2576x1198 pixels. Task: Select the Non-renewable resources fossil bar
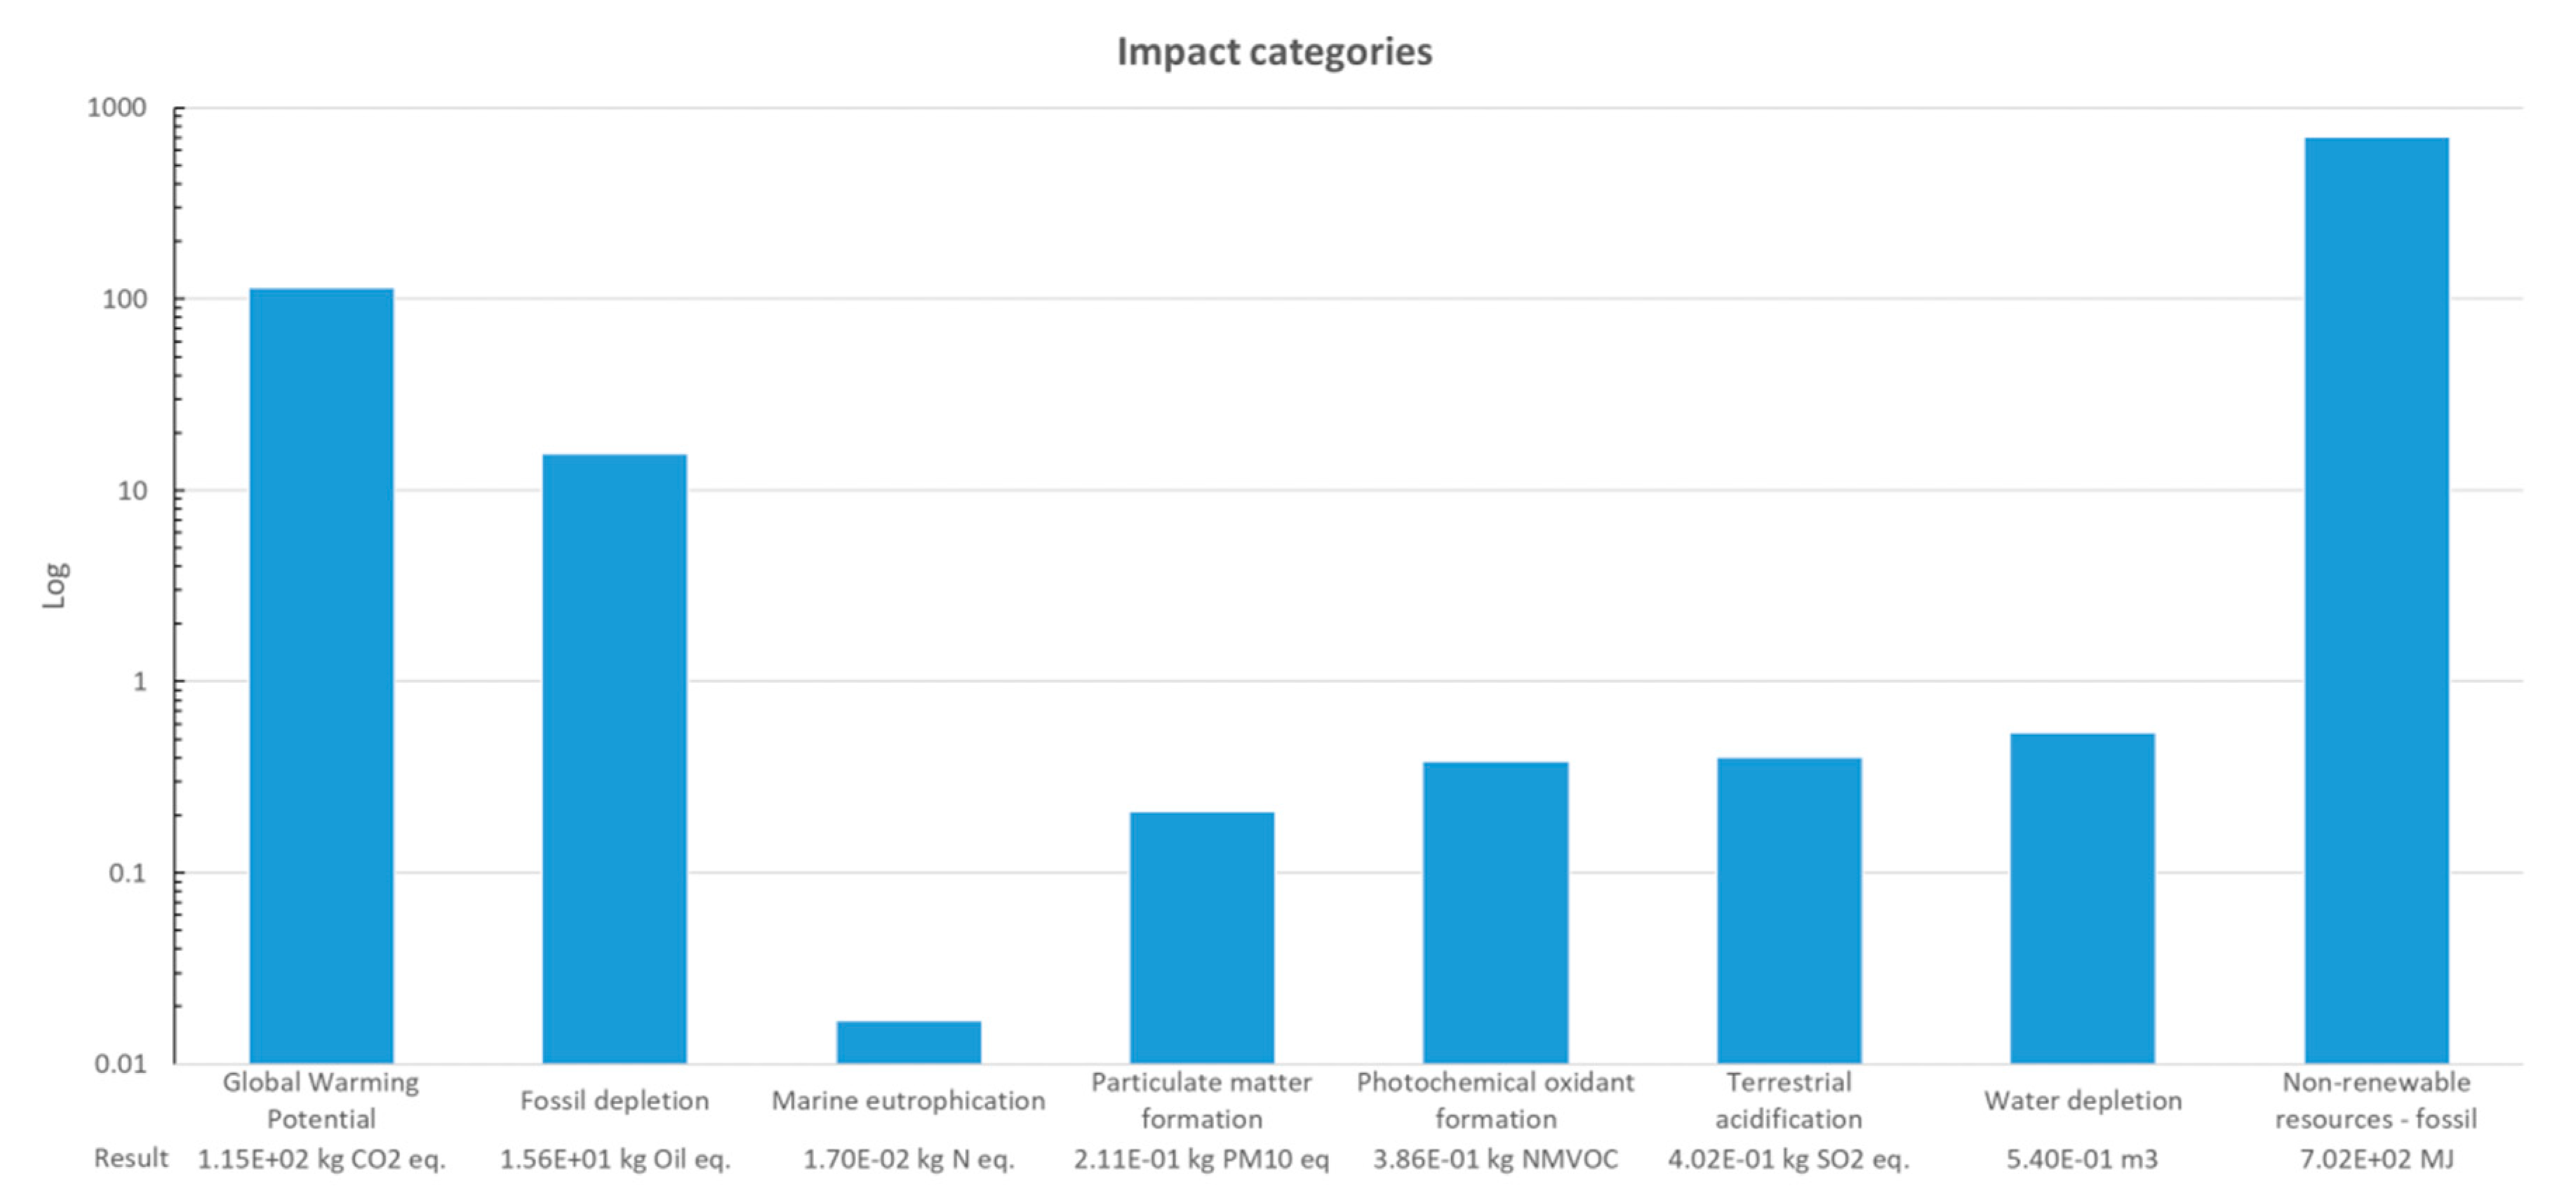pyautogui.click(x=2376, y=600)
